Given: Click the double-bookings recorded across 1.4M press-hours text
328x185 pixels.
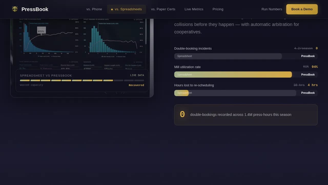Looking at the screenshot, I should click(x=241, y=115).
